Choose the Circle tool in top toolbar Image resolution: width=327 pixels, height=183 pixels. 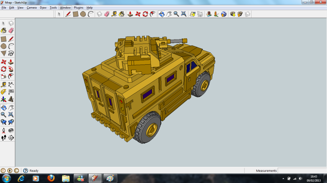click(x=83, y=14)
